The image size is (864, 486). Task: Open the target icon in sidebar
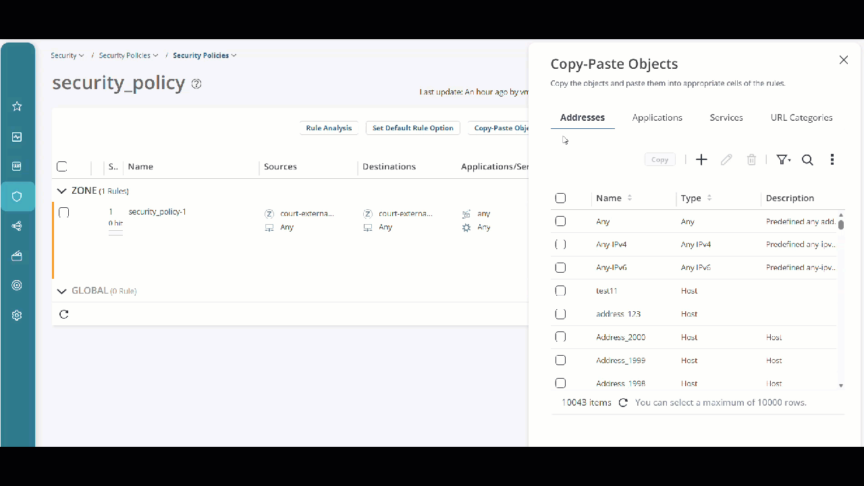pyautogui.click(x=17, y=286)
